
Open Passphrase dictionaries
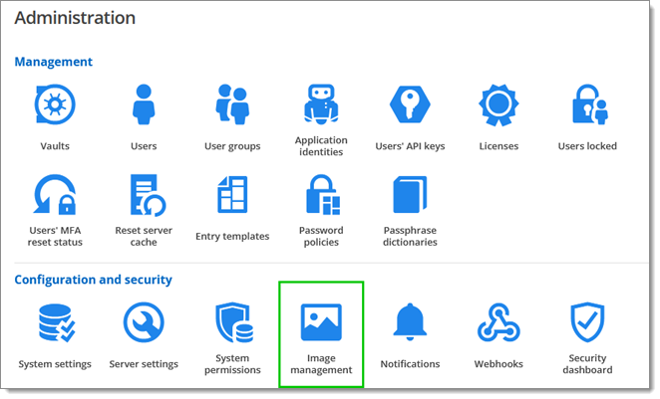(409, 195)
